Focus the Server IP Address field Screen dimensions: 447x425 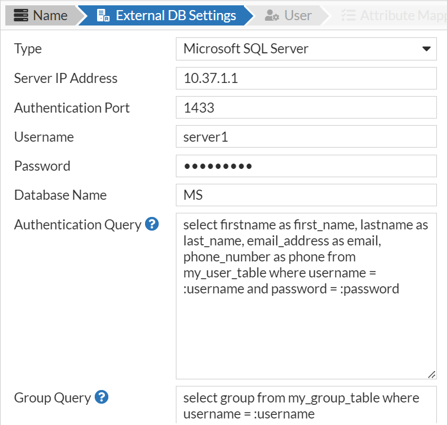pyautogui.click(x=306, y=78)
